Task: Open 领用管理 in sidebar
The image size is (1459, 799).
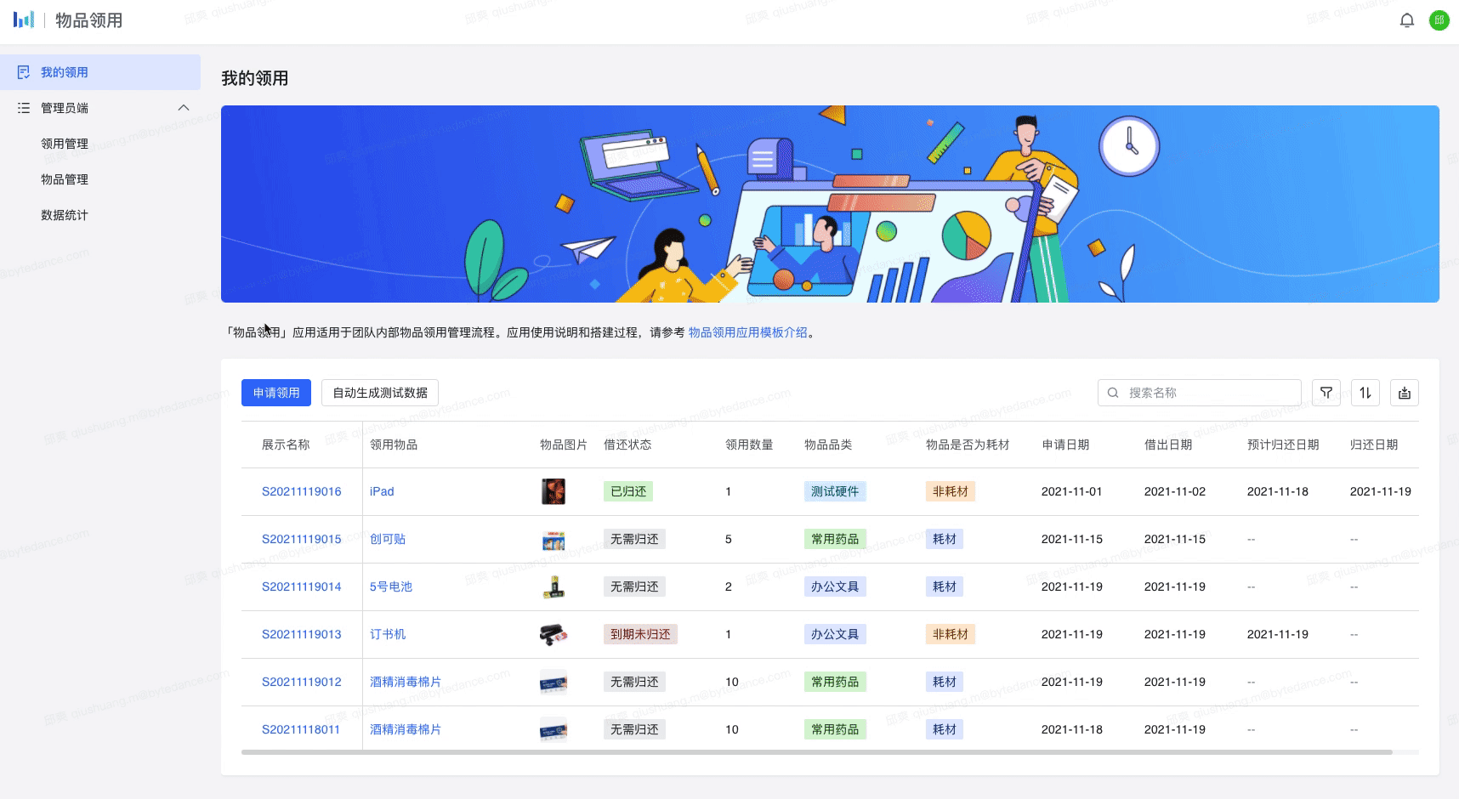Action: (x=65, y=144)
